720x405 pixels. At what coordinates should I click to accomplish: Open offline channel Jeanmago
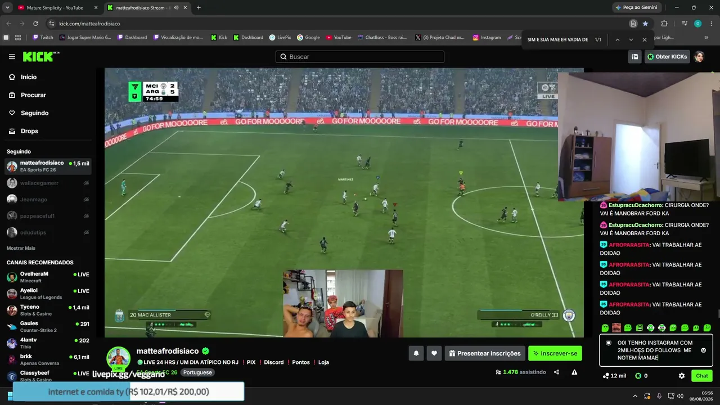[x=48, y=199]
